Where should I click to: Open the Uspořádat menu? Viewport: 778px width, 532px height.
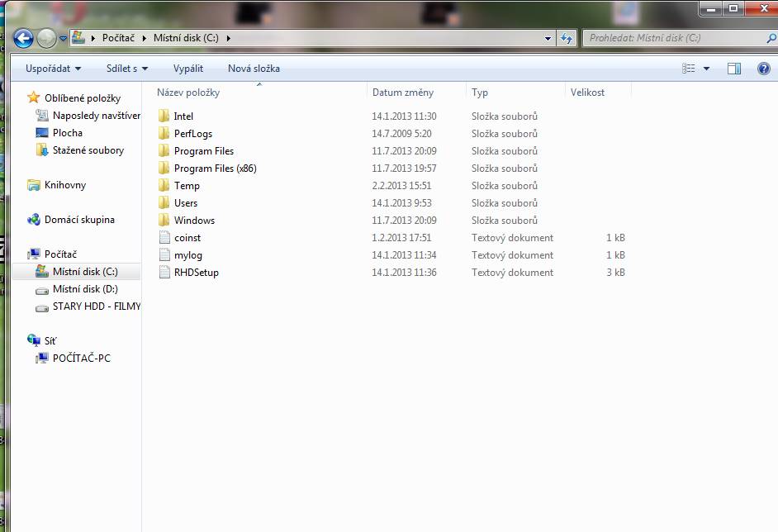pos(53,69)
